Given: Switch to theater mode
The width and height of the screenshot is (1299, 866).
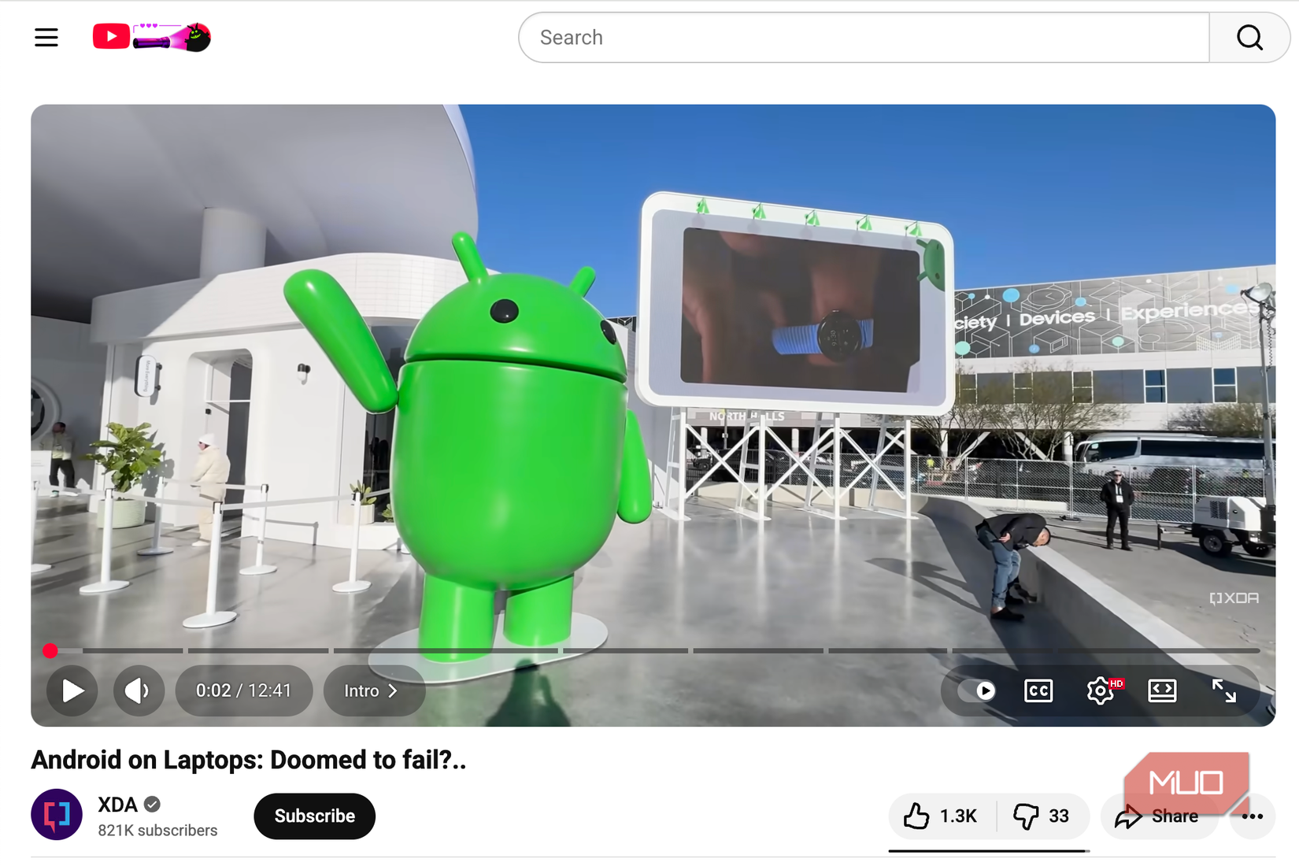Looking at the screenshot, I should pos(1162,690).
